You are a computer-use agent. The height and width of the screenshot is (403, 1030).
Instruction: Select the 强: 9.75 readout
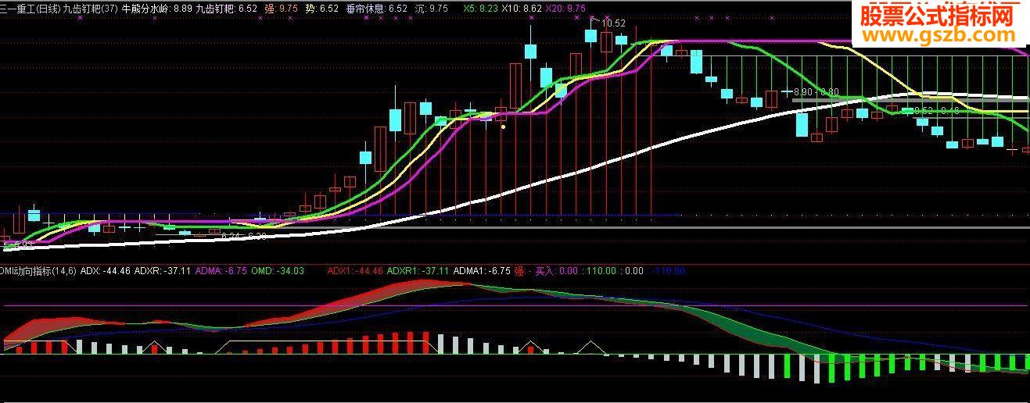click(x=281, y=7)
